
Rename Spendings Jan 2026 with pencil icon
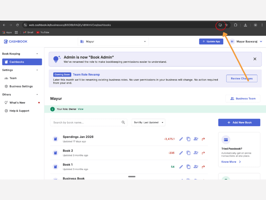point(181,139)
